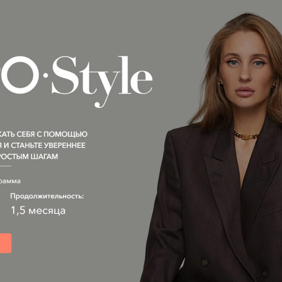The image size is (282, 282).
Task: Click the gold chain necklace
Action: tap(246, 135)
